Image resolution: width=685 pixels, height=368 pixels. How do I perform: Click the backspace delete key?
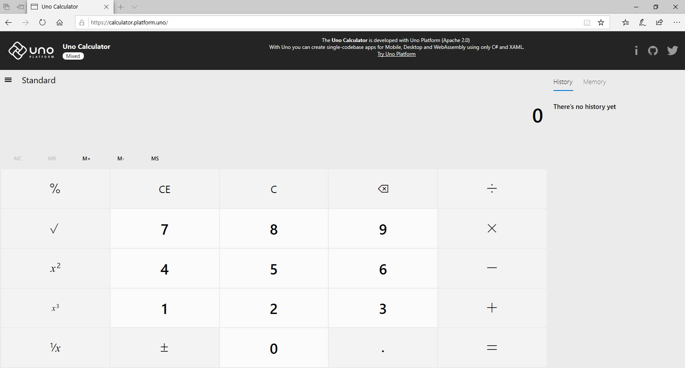coord(383,189)
